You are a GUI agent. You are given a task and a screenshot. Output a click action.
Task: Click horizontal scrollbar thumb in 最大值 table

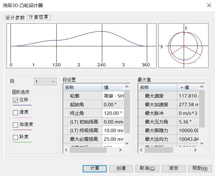click(x=159, y=150)
